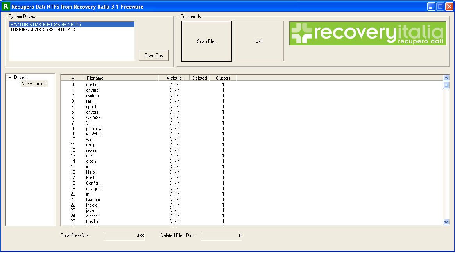455x253 pixels.
Task: Click the Deleted Files/Dirs count field
Action: [x=221, y=236]
